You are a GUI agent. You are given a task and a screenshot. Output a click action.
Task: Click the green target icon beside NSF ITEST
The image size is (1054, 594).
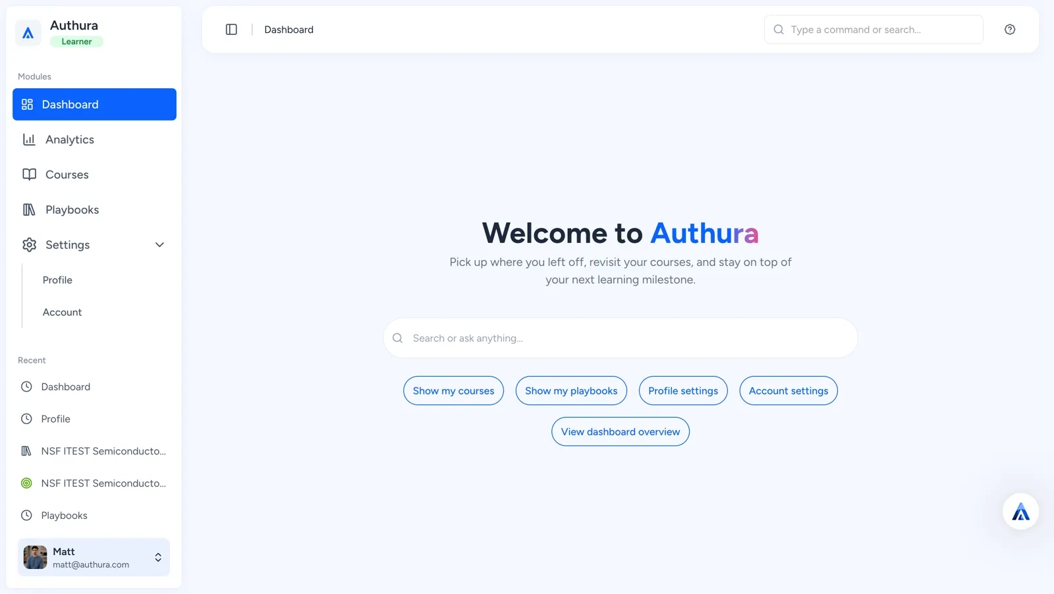click(x=26, y=483)
